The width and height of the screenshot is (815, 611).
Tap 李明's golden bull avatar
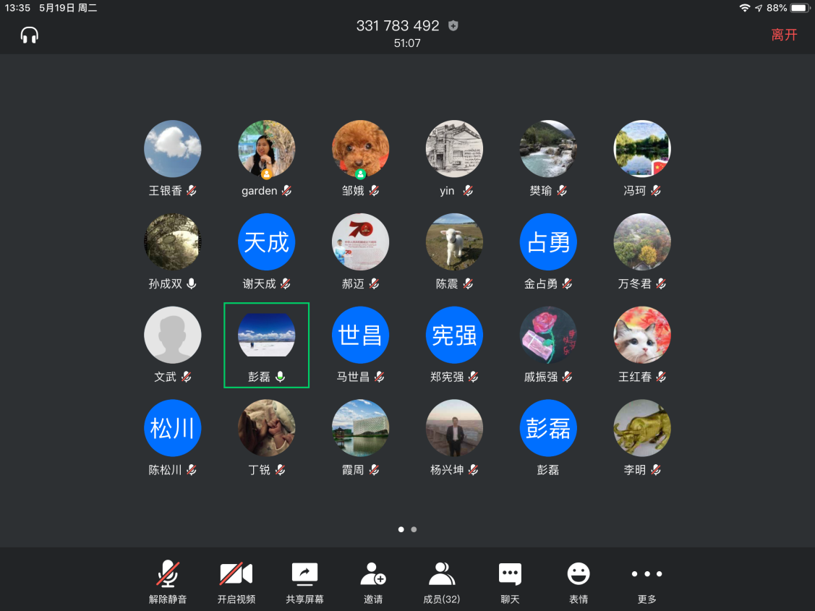(641, 428)
